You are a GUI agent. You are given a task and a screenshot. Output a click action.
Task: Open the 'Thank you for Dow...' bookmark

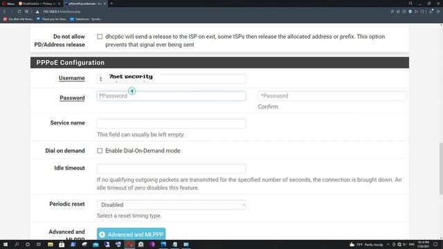pyautogui.click(x=52, y=19)
